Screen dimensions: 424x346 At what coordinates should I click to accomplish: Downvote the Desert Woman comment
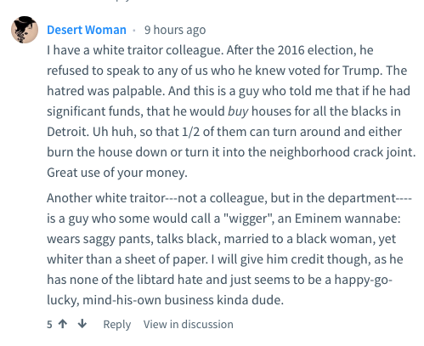(x=82, y=324)
